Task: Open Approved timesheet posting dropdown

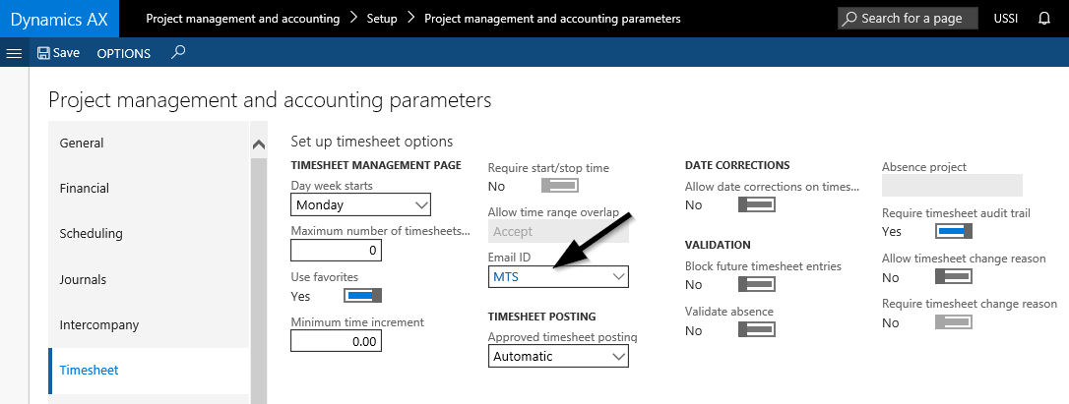Action: (558, 356)
